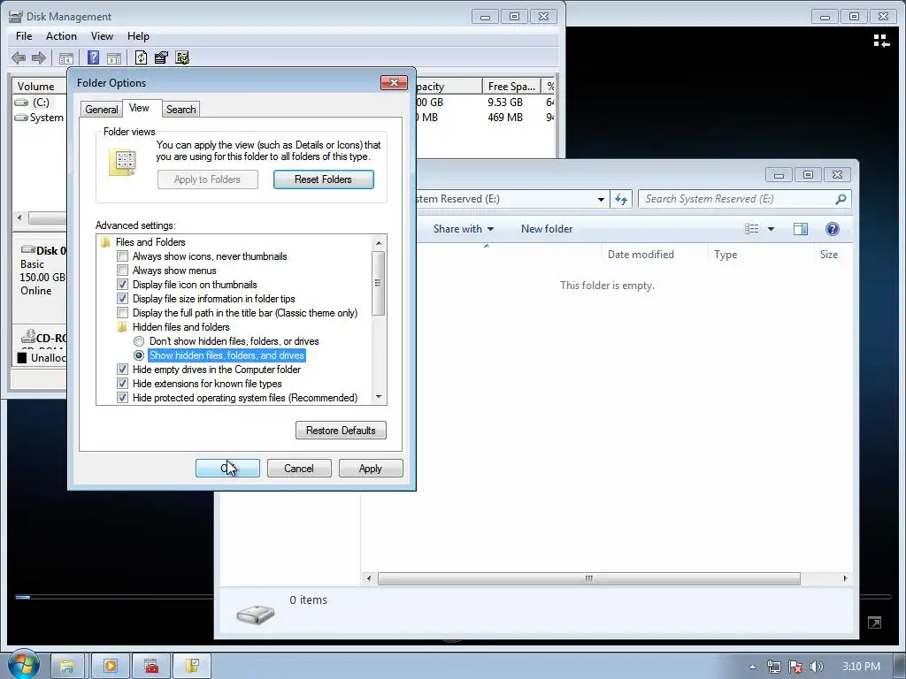Screen dimensions: 906x679
Task: Uncheck Display file size information in folder tips
Action: 122,299
